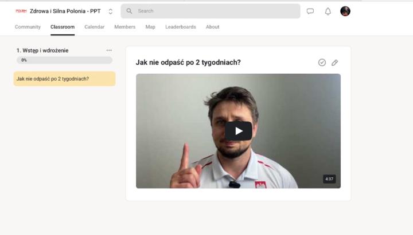This screenshot has width=413, height=235.
Task: Click the red community logo beside group name
Action: [21, 11]
